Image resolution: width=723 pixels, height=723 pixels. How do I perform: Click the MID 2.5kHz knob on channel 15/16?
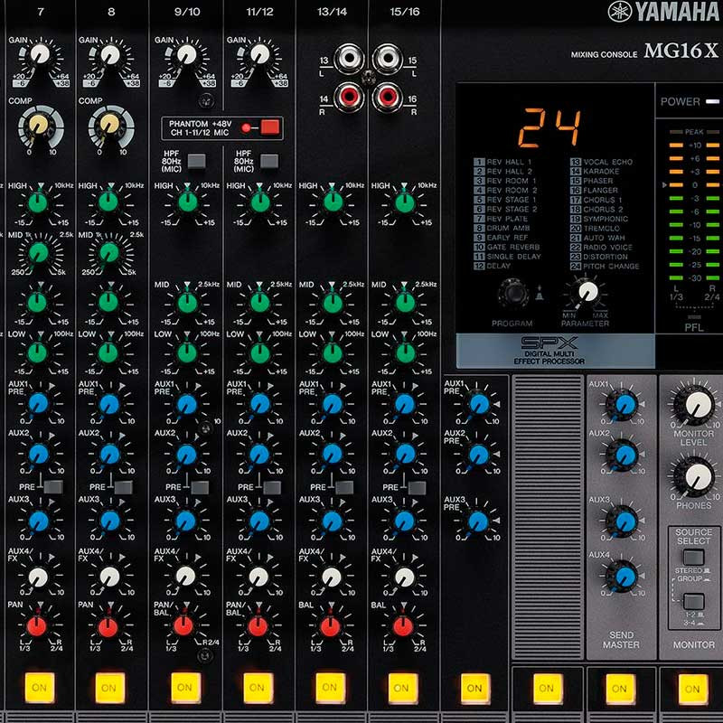(404, 302)
